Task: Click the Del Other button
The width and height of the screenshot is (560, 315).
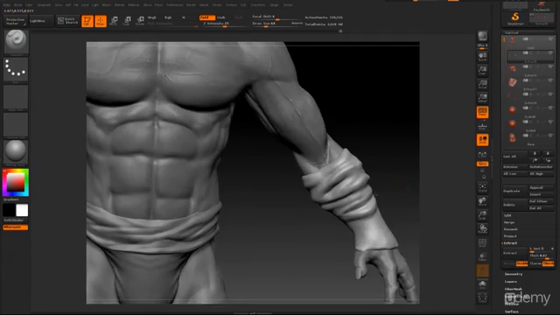Action: [x=541, y=201]
